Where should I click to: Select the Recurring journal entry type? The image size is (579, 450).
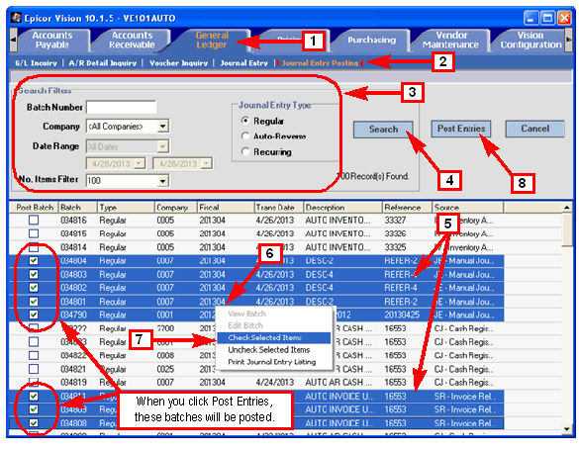[x=244, y=151]
